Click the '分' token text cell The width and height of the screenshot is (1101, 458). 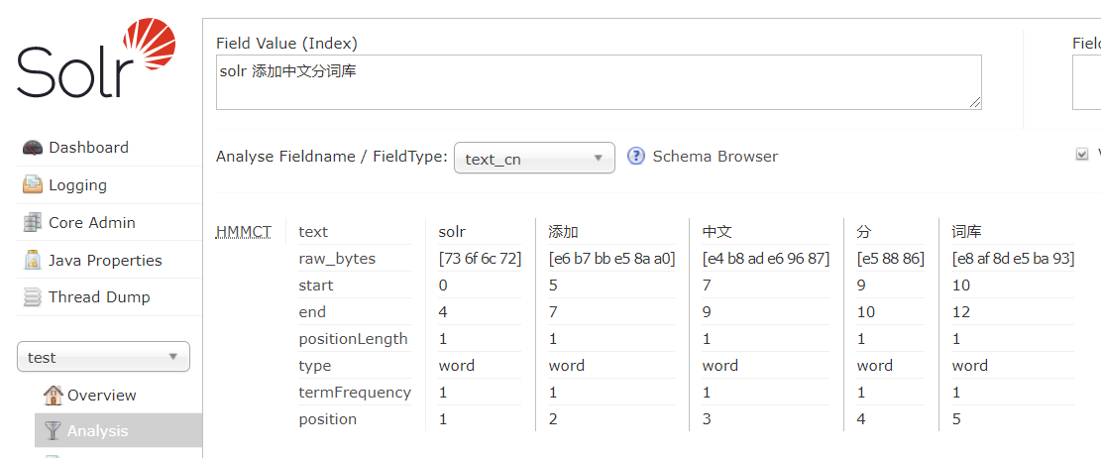click(864, 231)
